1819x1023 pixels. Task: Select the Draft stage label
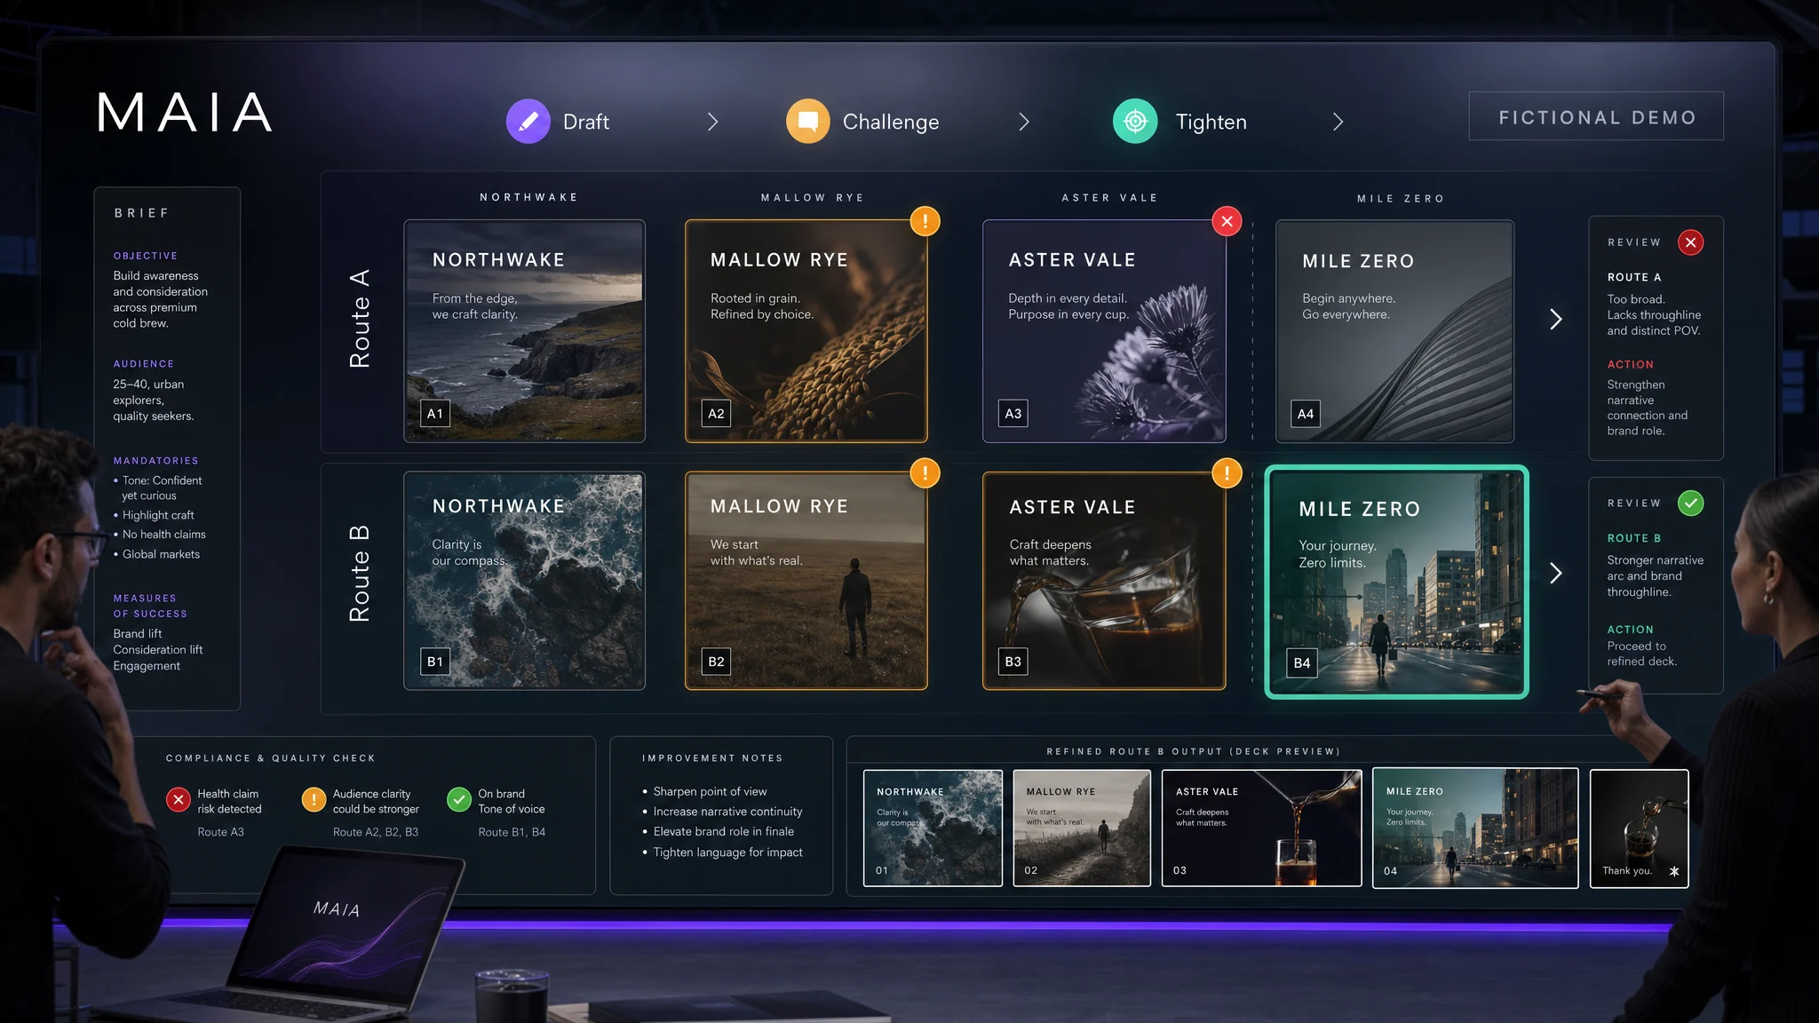point(586,122)
